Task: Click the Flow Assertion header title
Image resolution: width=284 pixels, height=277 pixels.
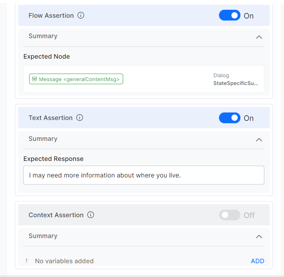Action: tap(51, 16)
